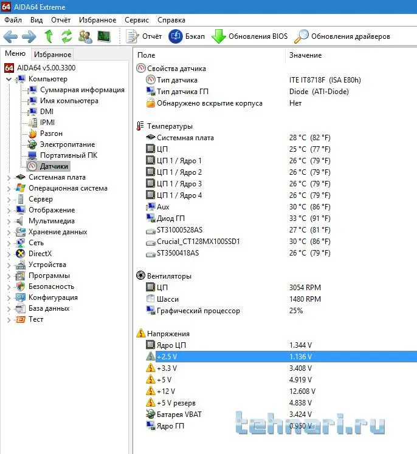Switch to the Избранное sidebar tab
The width and height of the screenshot is (417, 454).
pos(52,55)
